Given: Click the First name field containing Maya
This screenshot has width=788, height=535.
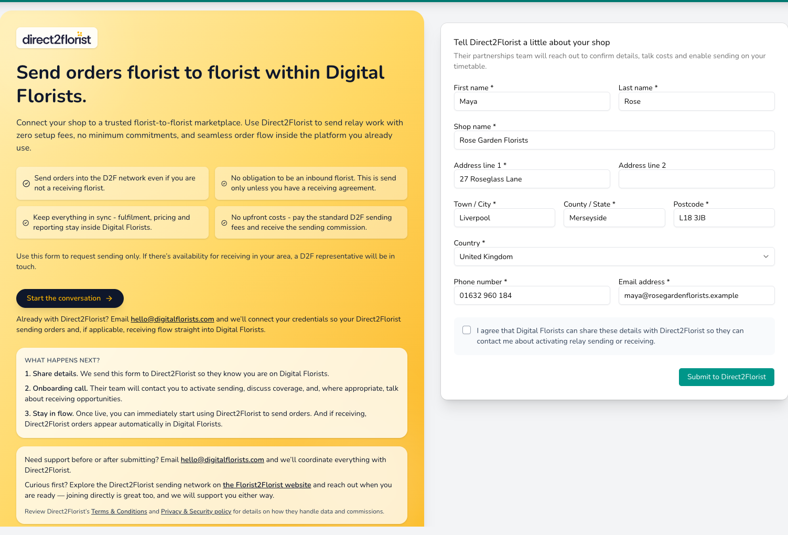Looking at the screenshot, I should click(x=532, y=101).
